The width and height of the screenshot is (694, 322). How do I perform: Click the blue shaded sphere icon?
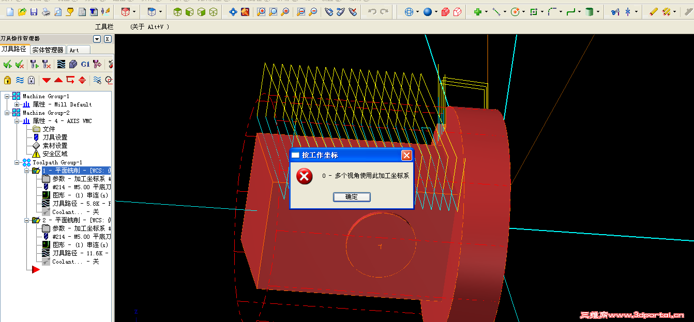click(427, 11)
